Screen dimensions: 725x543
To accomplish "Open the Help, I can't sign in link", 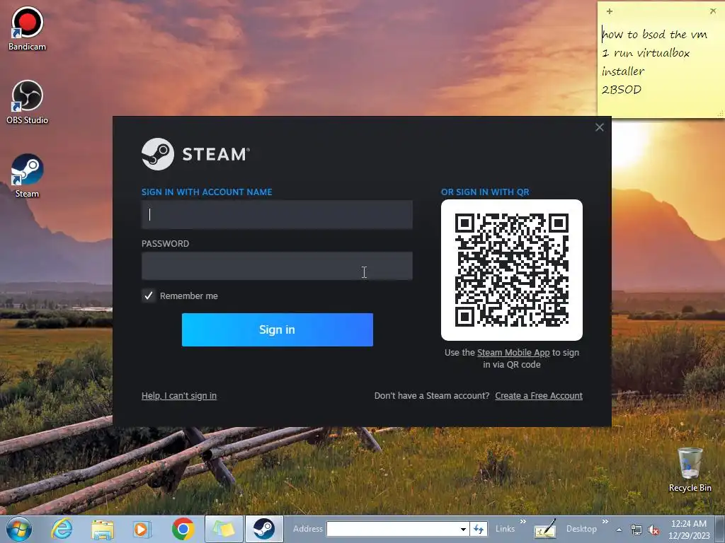I will [x=179, y=396].
